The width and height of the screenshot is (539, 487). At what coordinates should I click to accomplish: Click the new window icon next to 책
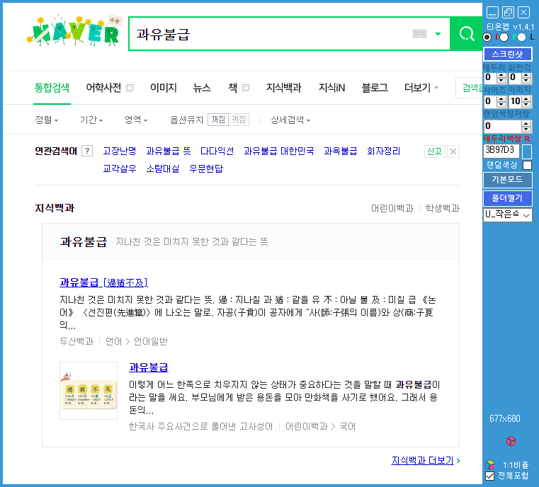tap(246, 88)
